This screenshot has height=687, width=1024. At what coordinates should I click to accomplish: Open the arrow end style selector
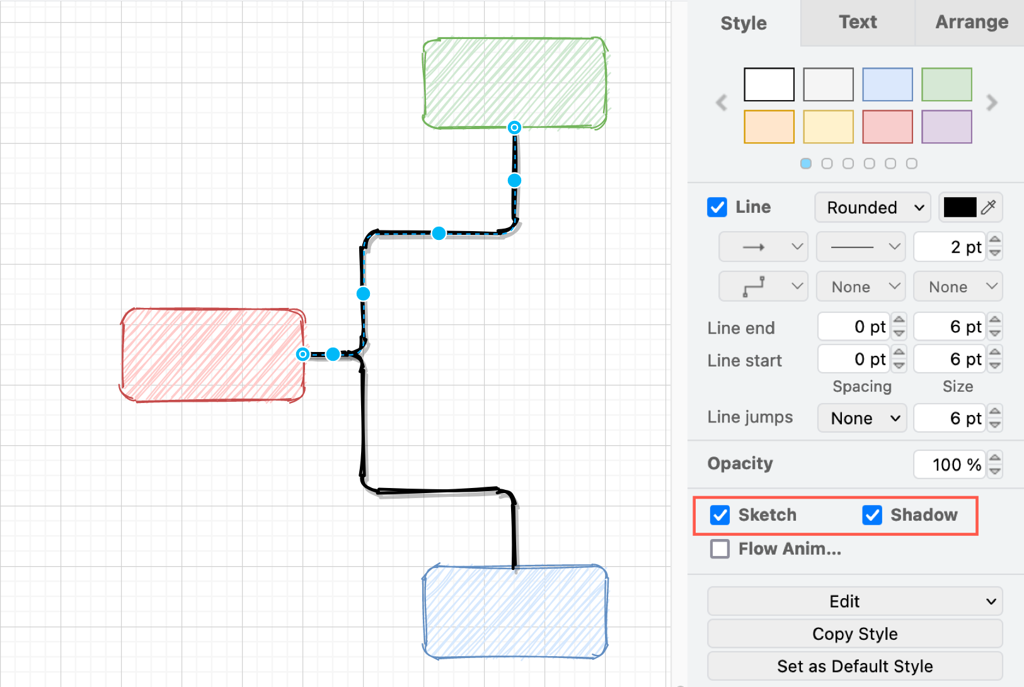pos(763,246)
